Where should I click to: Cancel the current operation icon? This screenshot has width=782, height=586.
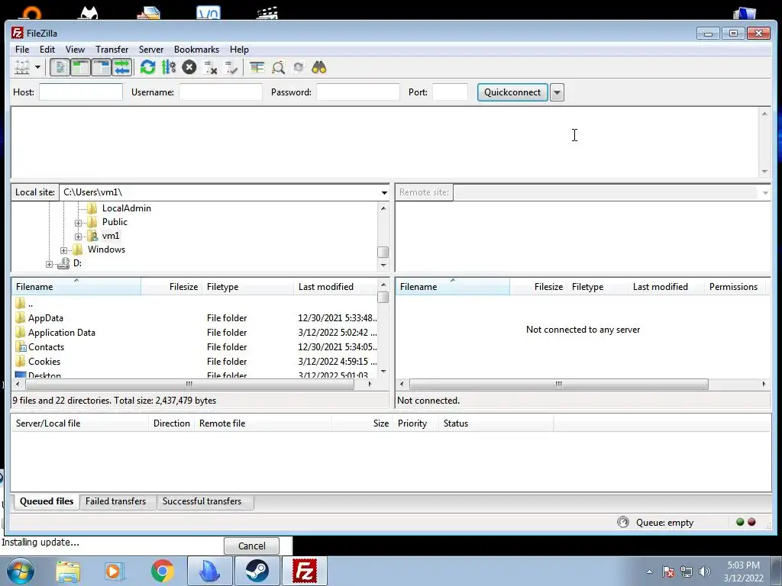pos(189,67)
